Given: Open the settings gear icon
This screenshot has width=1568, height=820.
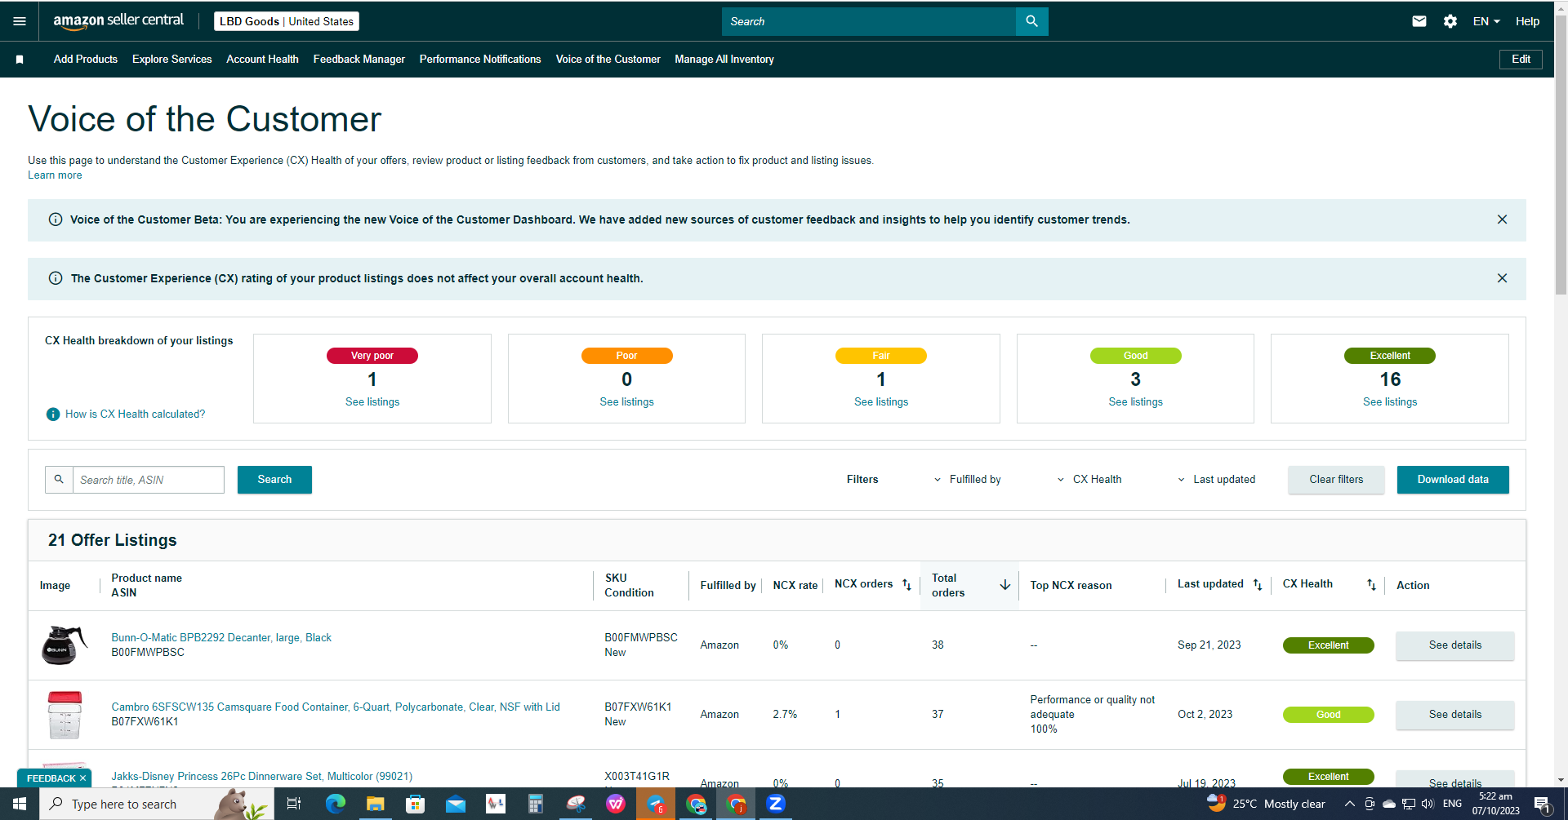Looking at the screenshot, I should click(1450, 21).
